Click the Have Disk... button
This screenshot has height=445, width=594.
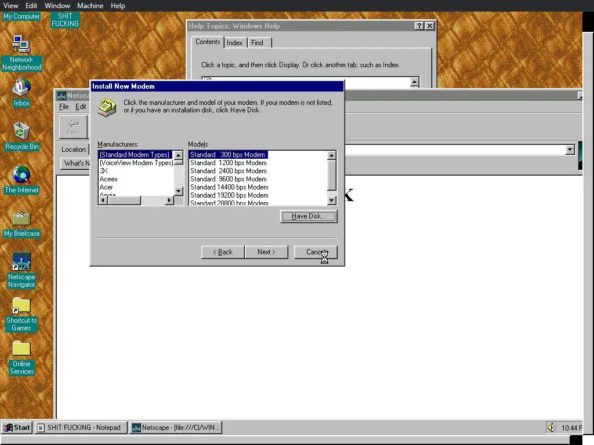309,217
